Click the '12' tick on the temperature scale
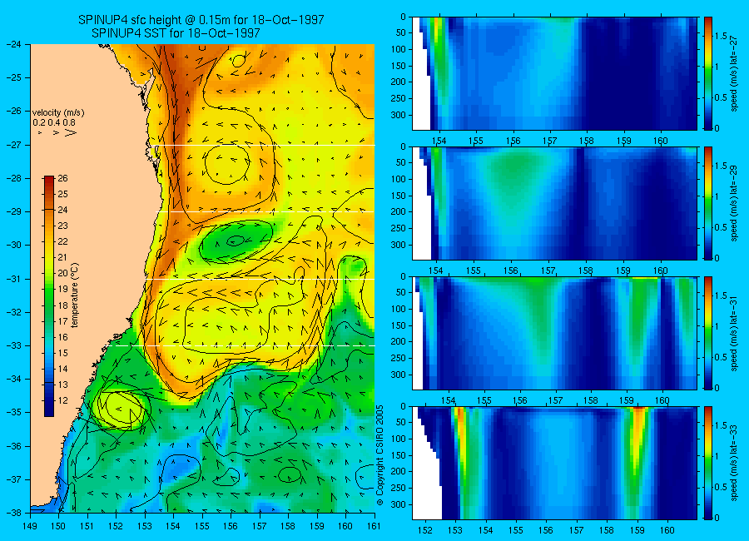The image size is (749, 541). tap(62, 400)
